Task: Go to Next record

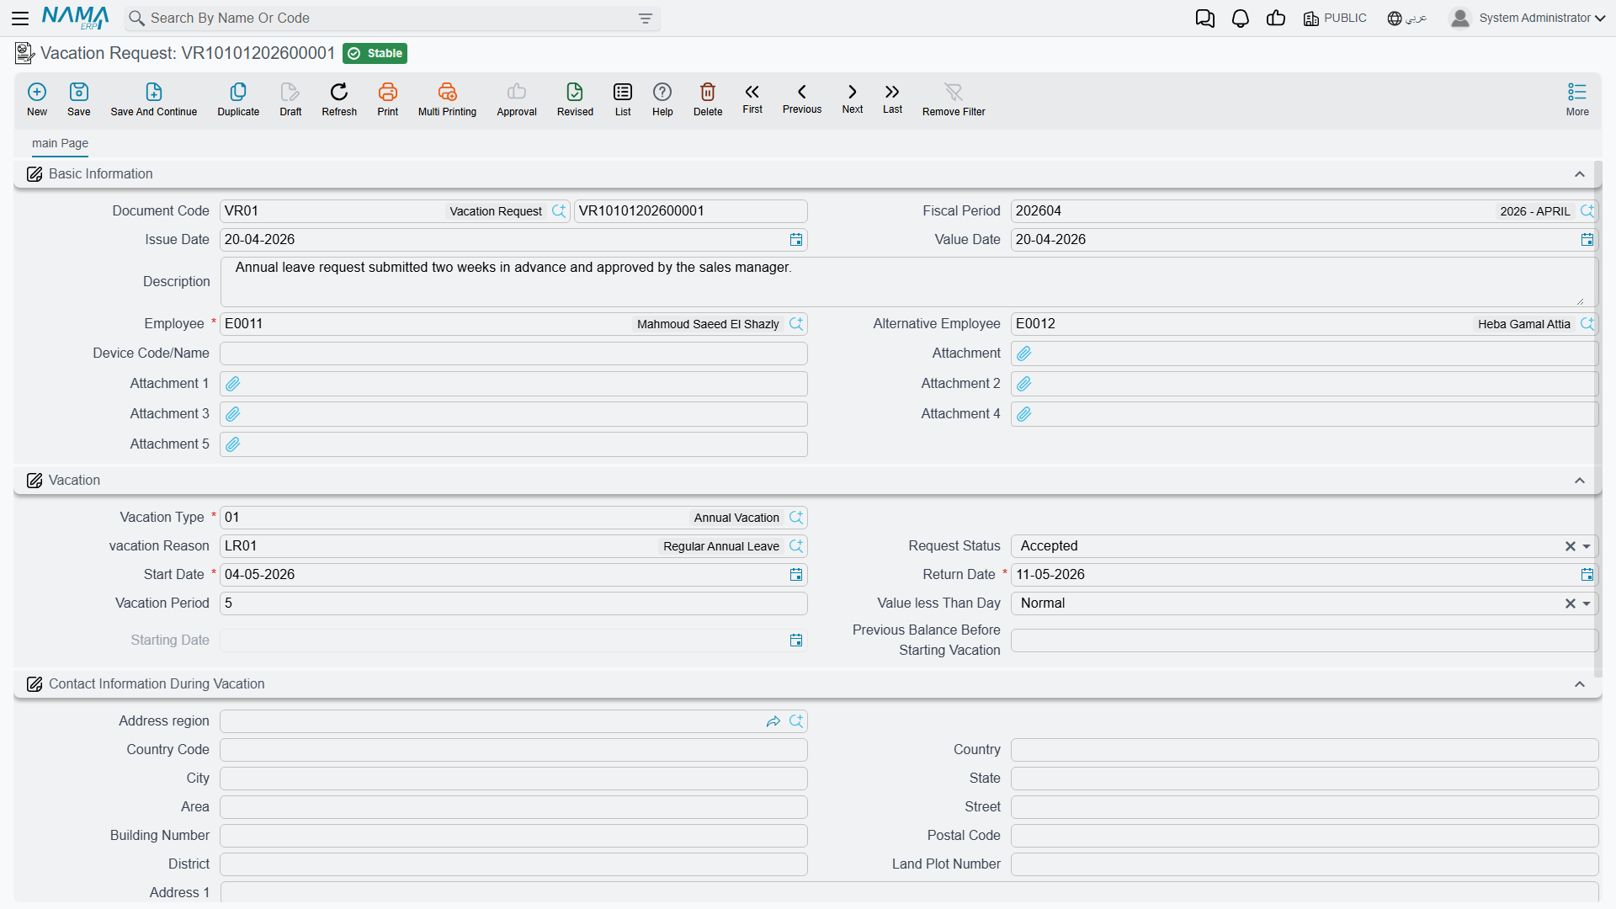Action: pos(853,98)
